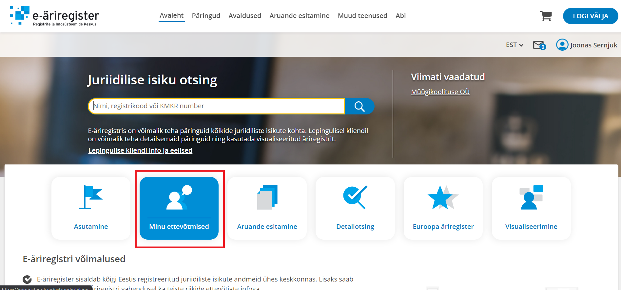Viewport: 621px width, 290px height.
Task: Open the messages envelope icon
Action: [539, 45]
